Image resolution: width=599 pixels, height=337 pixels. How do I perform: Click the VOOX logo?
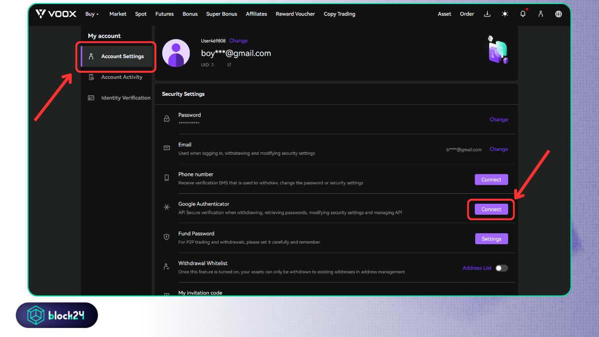pyautogui.click(x=56, y=14)
